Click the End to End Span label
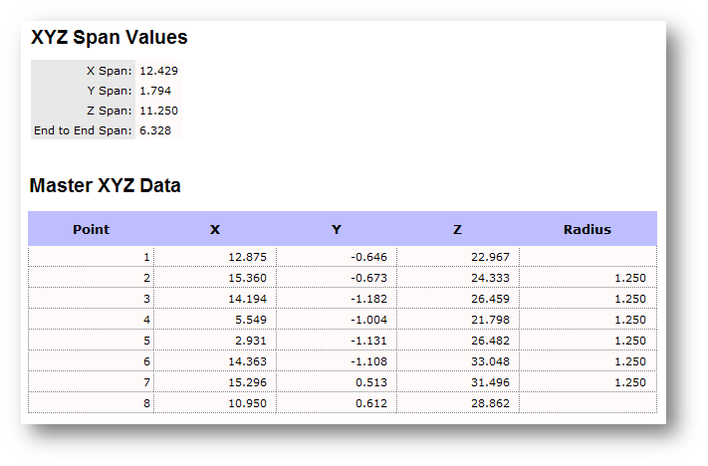This screenshot has width=708, height=466. click(83, 130)
